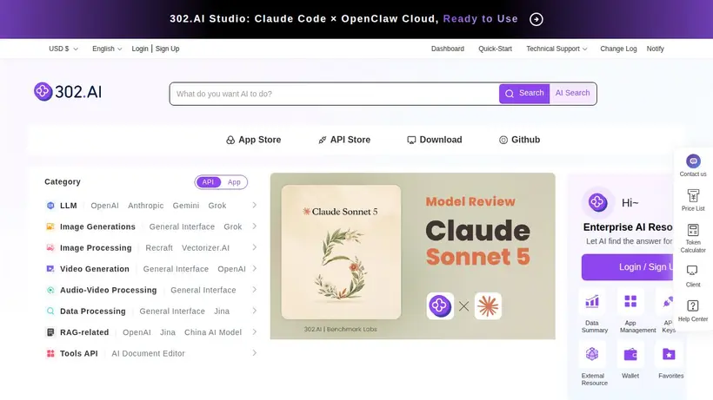Open the Token Calculator icon
713x400 pixels.
click(x=693, y=230)
